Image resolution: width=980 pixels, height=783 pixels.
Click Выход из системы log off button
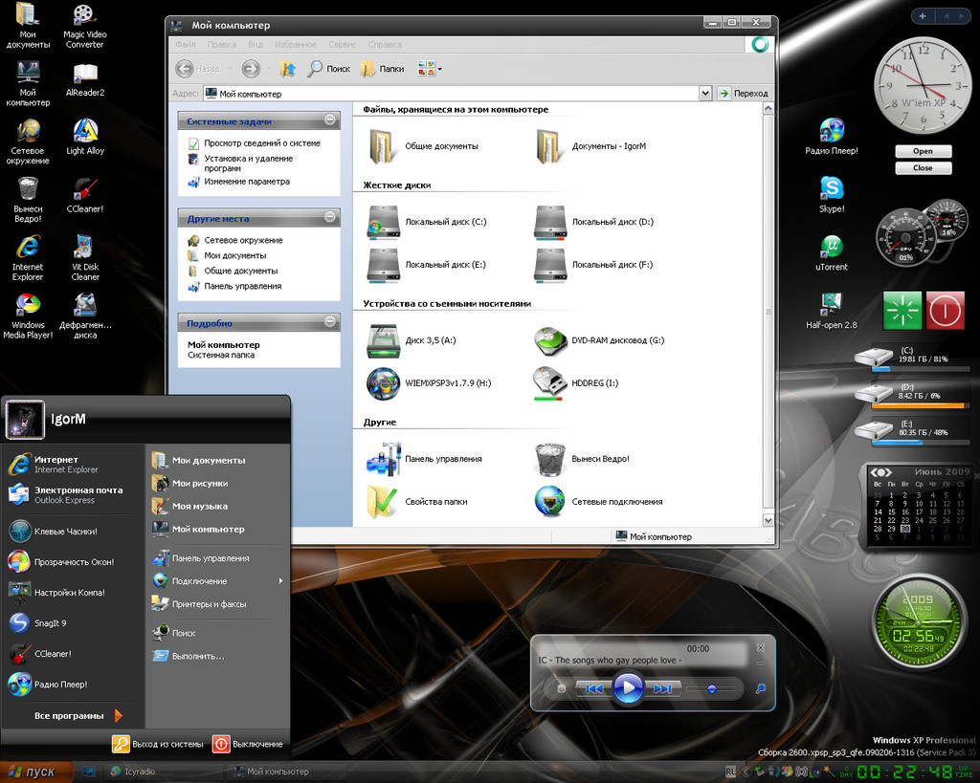tap(158, 745)
